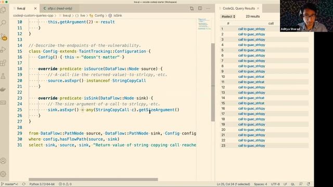Open the Search view in activity bar

pyautogui.click(x=3, y=23)
